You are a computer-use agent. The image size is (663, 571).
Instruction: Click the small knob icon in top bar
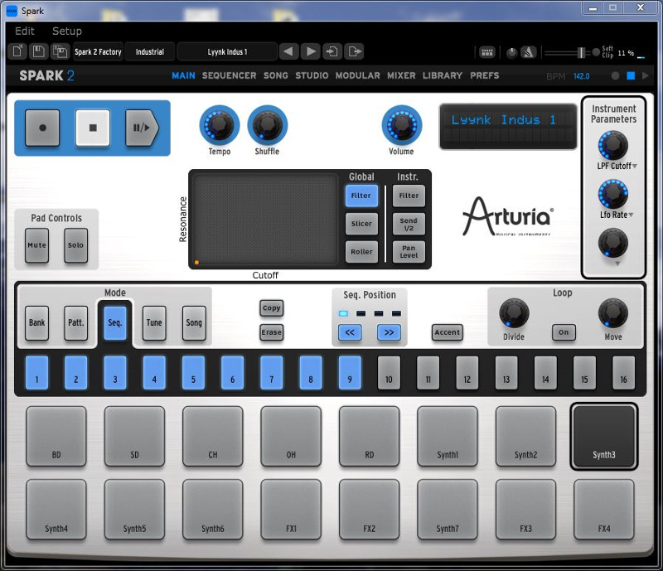[511, 53]
